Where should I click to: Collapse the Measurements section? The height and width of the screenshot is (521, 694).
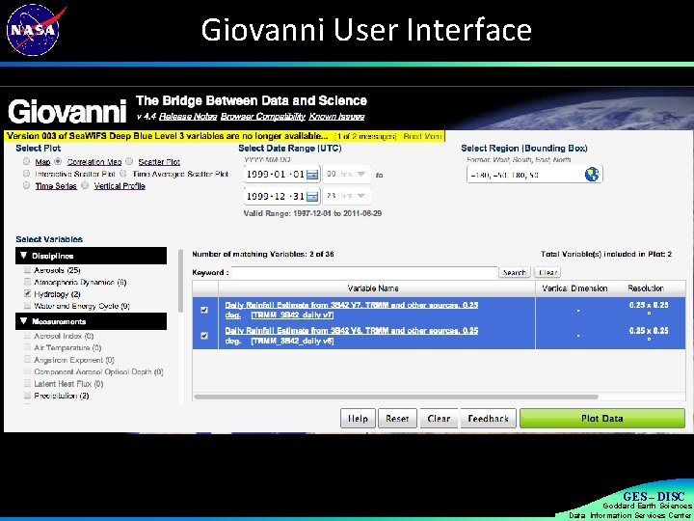[x=92, y=321]
